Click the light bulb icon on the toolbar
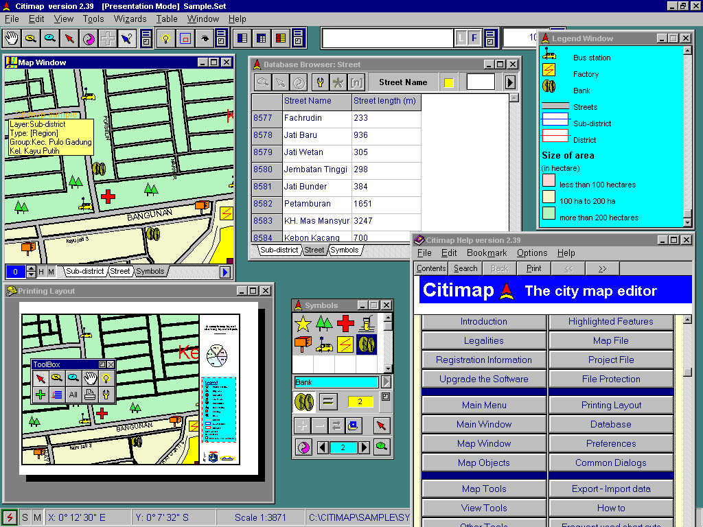703x527 pixels. coord(165,38)
